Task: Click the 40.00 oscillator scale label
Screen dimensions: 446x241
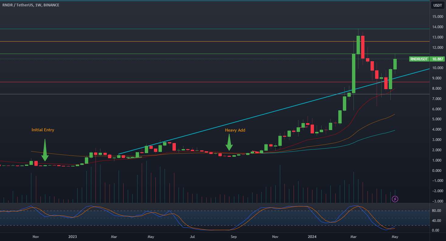Action: point(437,221)
